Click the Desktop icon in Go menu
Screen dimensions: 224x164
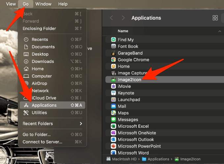26,54
